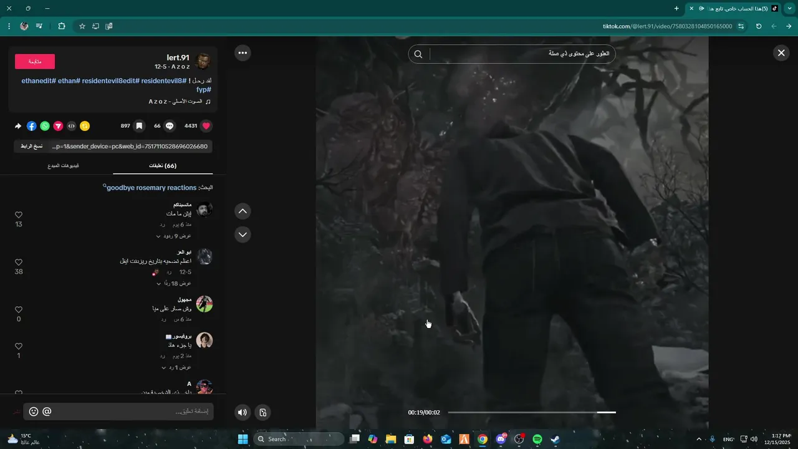Go to previous video with up arrow

click(243, 211)
